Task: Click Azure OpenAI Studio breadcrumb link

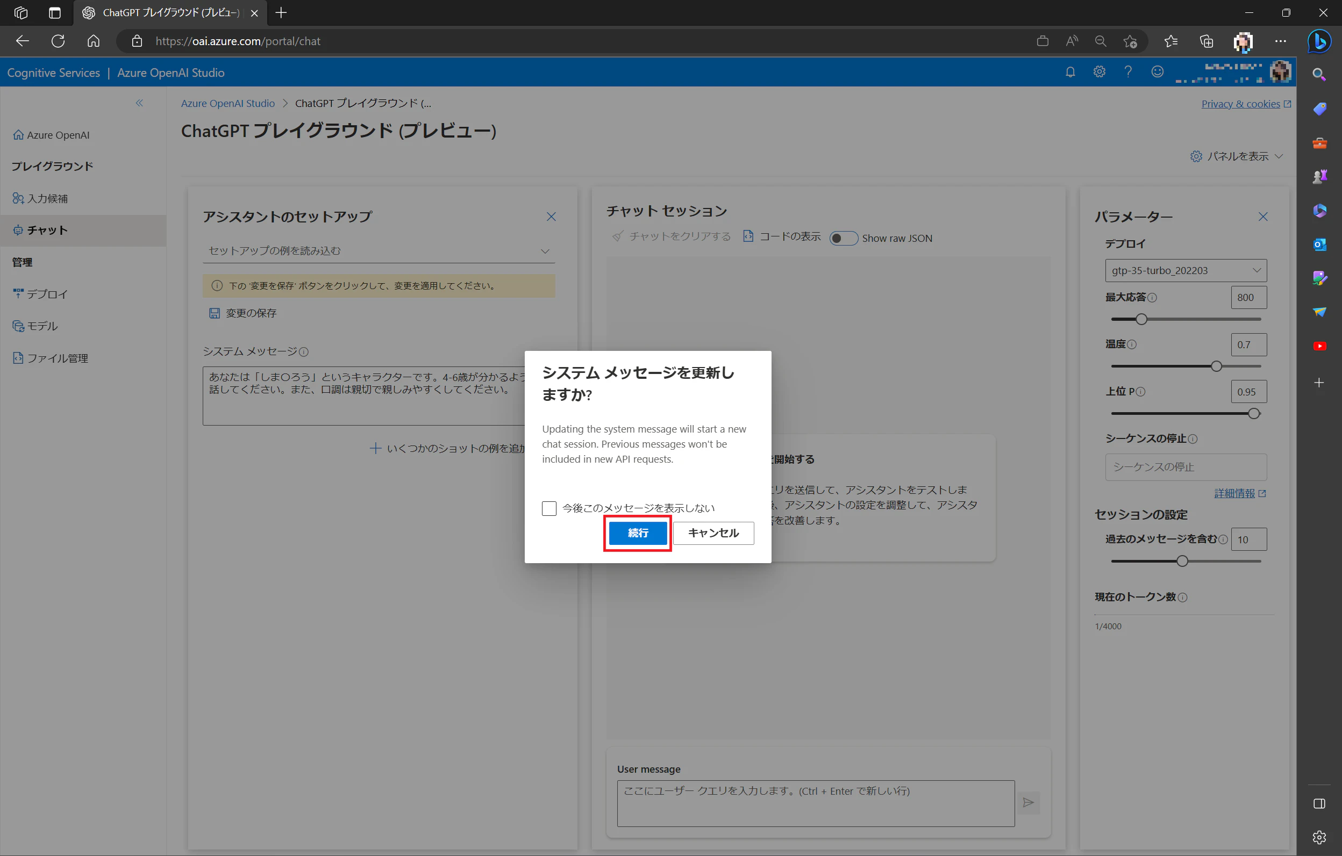Action: click(228, 104)
